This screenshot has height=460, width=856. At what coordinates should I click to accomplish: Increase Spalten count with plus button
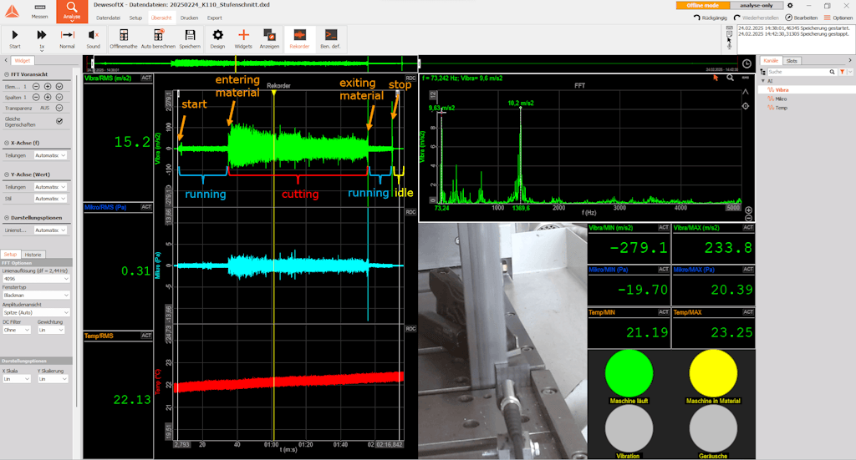(x=48, y=97)
